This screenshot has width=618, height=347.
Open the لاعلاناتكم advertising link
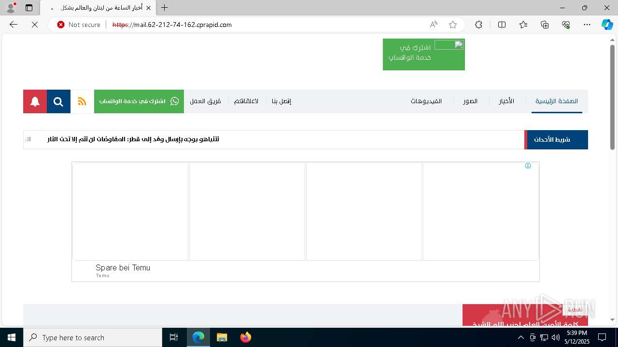pyautogui.click(x=246, y=101)
